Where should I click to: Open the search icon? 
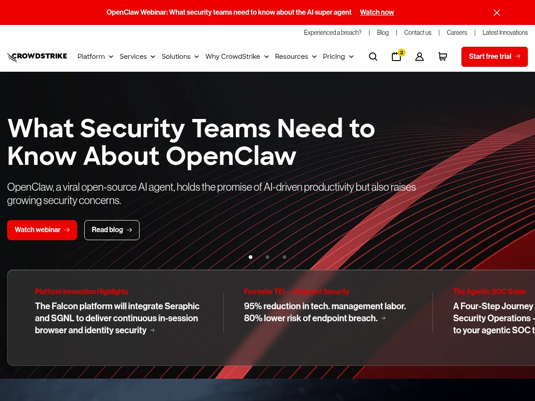(373, 57)
